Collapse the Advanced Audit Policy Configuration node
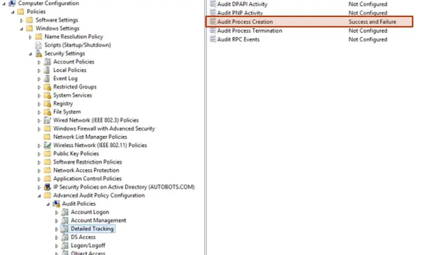 (40, 195)
